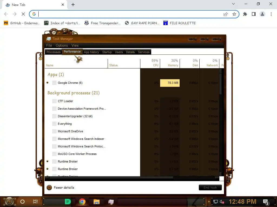Viewport: 277px width, 207px height.
Task: Open File Explorer from the taskbar
Action: coord(97,202)
